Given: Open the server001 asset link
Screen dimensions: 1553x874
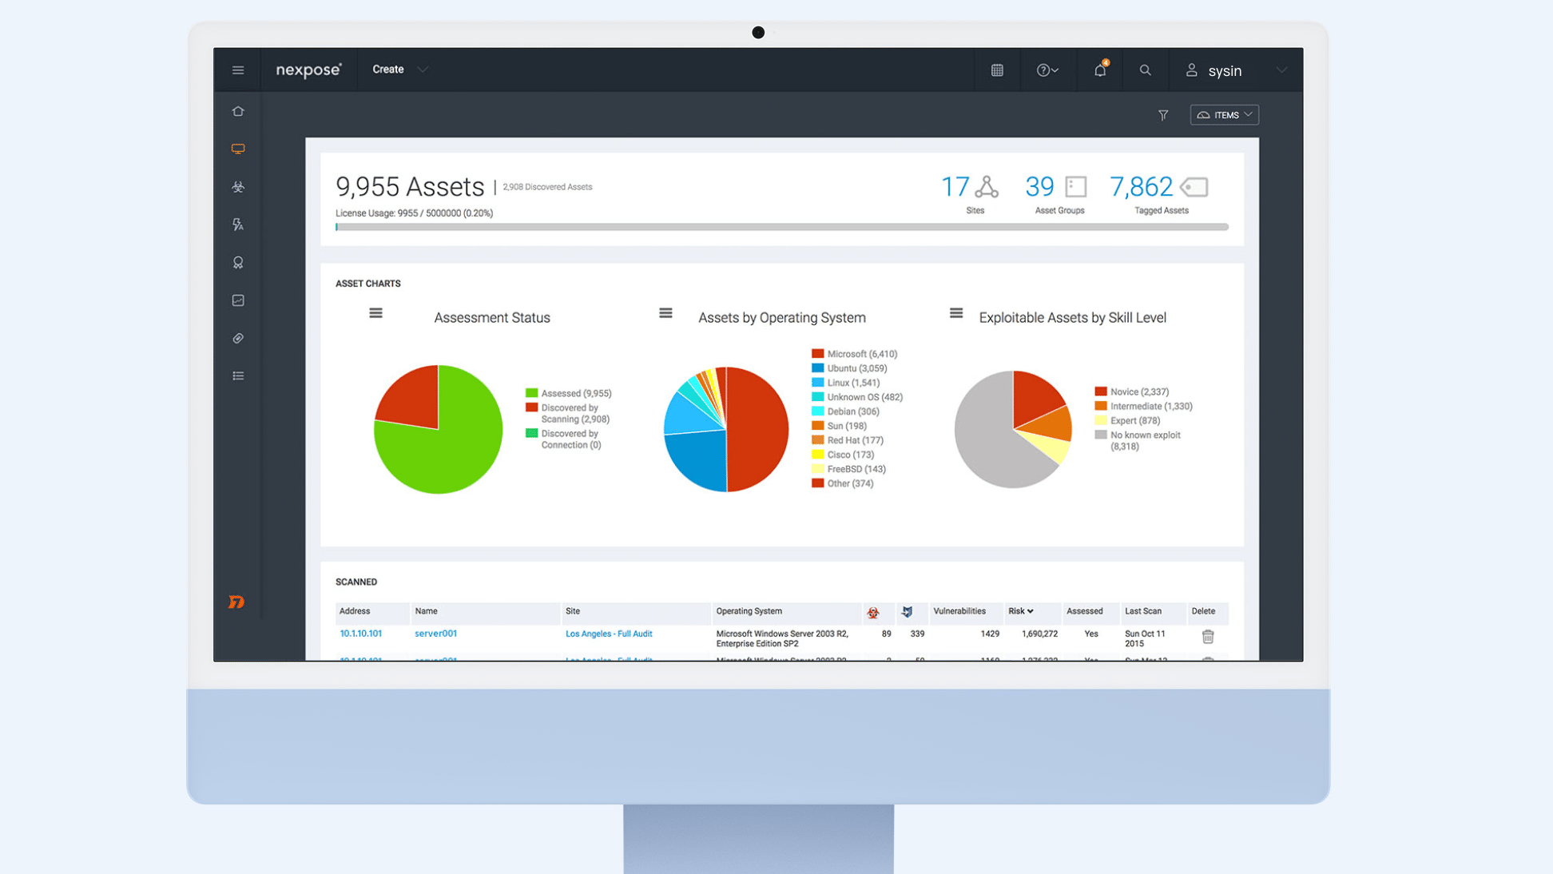Looking at the screenshot, I should (x=435, y=634).
